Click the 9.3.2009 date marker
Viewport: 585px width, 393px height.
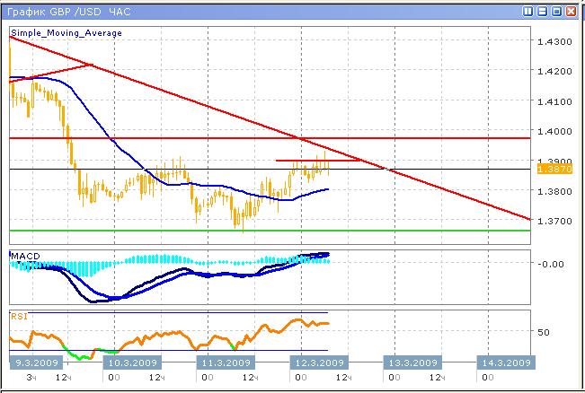[x=34, y=362]
